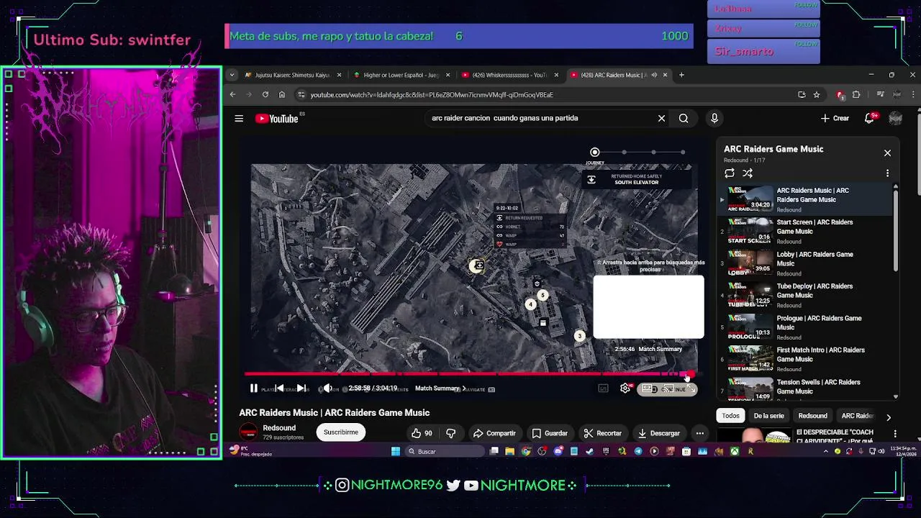Select the De la serie chip
This screenshot has height=518, width=921.
[x=768, y=416]
